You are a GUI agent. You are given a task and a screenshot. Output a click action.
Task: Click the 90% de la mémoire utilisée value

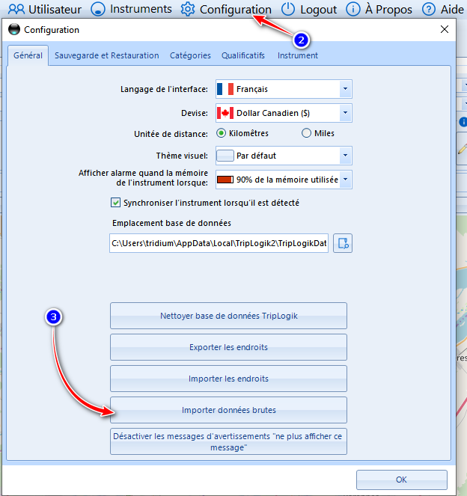tap(287, 180)
